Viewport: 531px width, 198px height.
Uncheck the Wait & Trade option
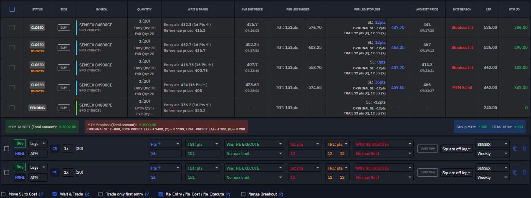[x=55, y=194]
